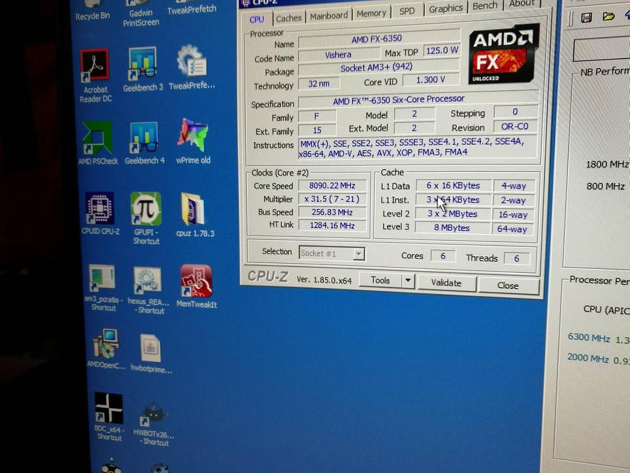This screenshot has height=473, width=630.
Task: Click save icon in right window toolbar
Action: click(586, 17)
